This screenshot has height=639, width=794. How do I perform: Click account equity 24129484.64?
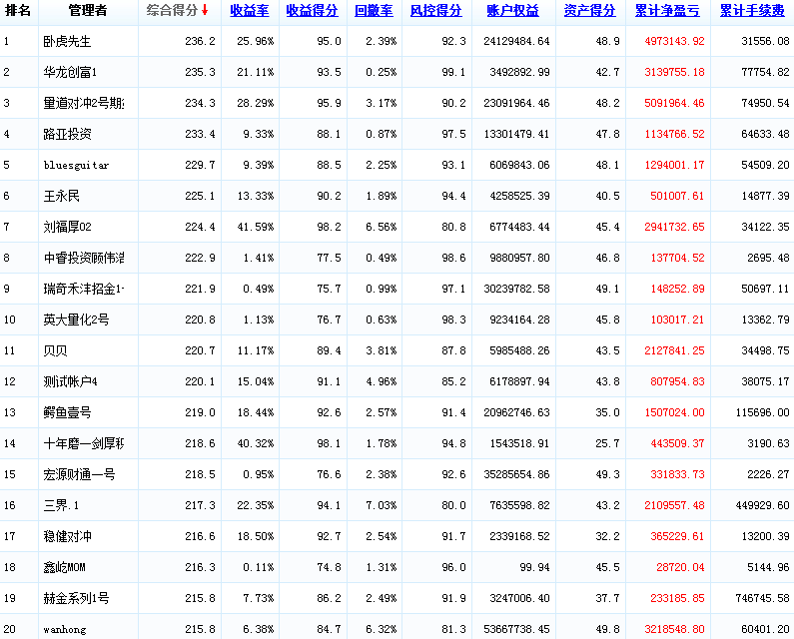pyautogui.click(x=516, y=41)
